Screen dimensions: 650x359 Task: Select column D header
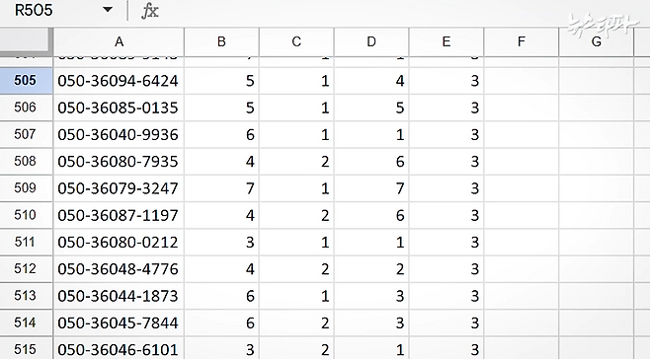pos(371,41)
